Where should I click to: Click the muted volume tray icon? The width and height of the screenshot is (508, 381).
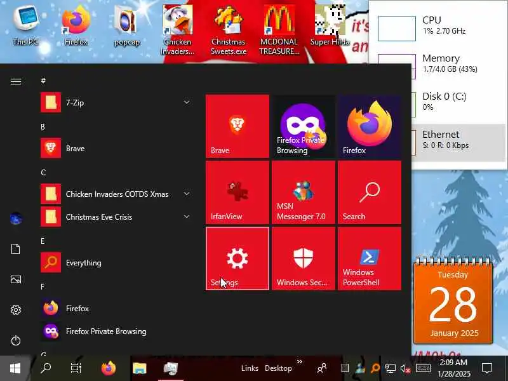click(x=405, y=368)
